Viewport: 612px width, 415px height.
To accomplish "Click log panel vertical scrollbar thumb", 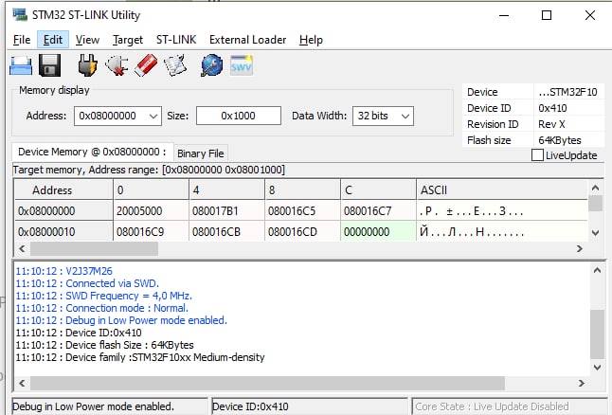I will coord(597,334).
